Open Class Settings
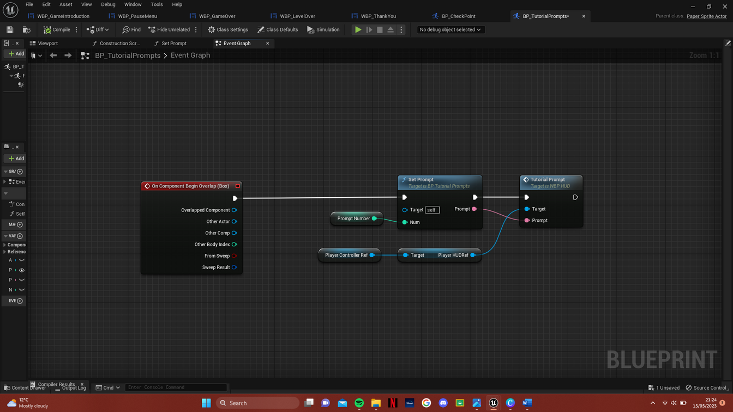The width and height of the screenshot is (733, 412). point(228,29)
